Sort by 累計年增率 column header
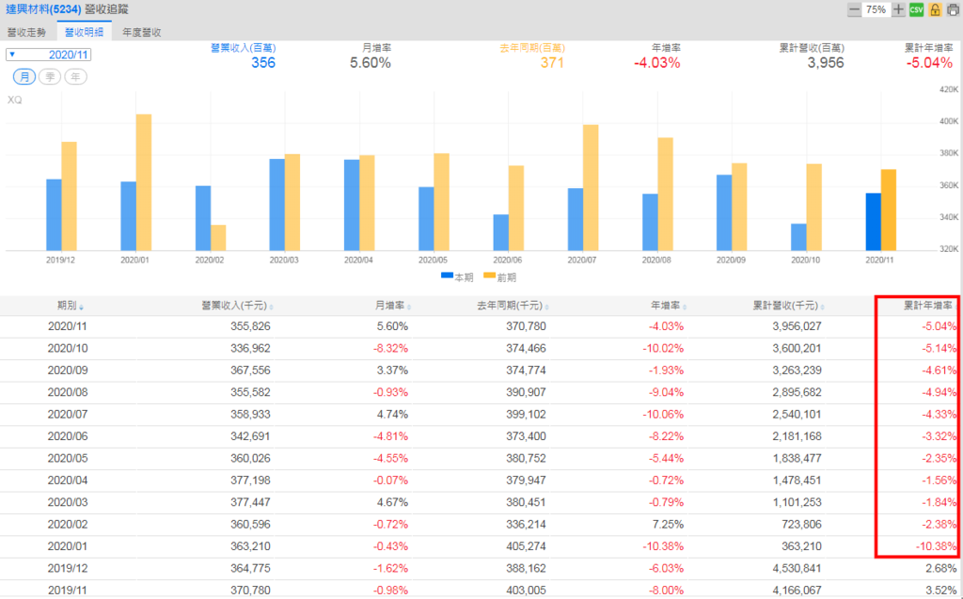This screenshot has width=963, height=599. click(x=929, y=306)
